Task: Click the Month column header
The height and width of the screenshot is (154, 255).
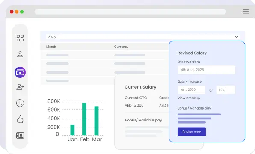Action: coord(51,47)
